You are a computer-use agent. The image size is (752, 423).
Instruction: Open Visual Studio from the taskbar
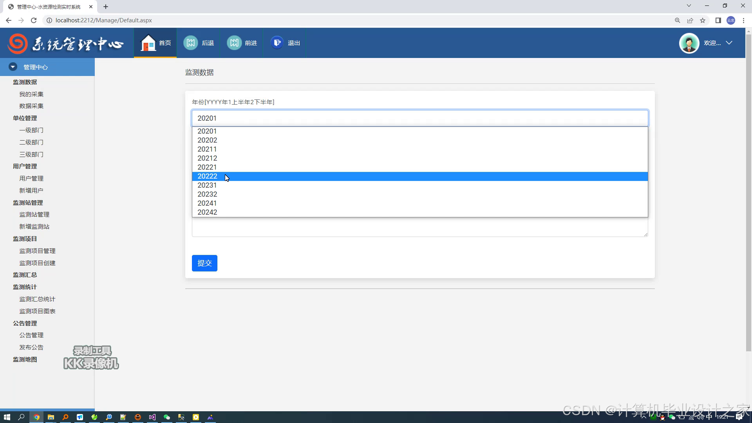click(x=152, y=417)
